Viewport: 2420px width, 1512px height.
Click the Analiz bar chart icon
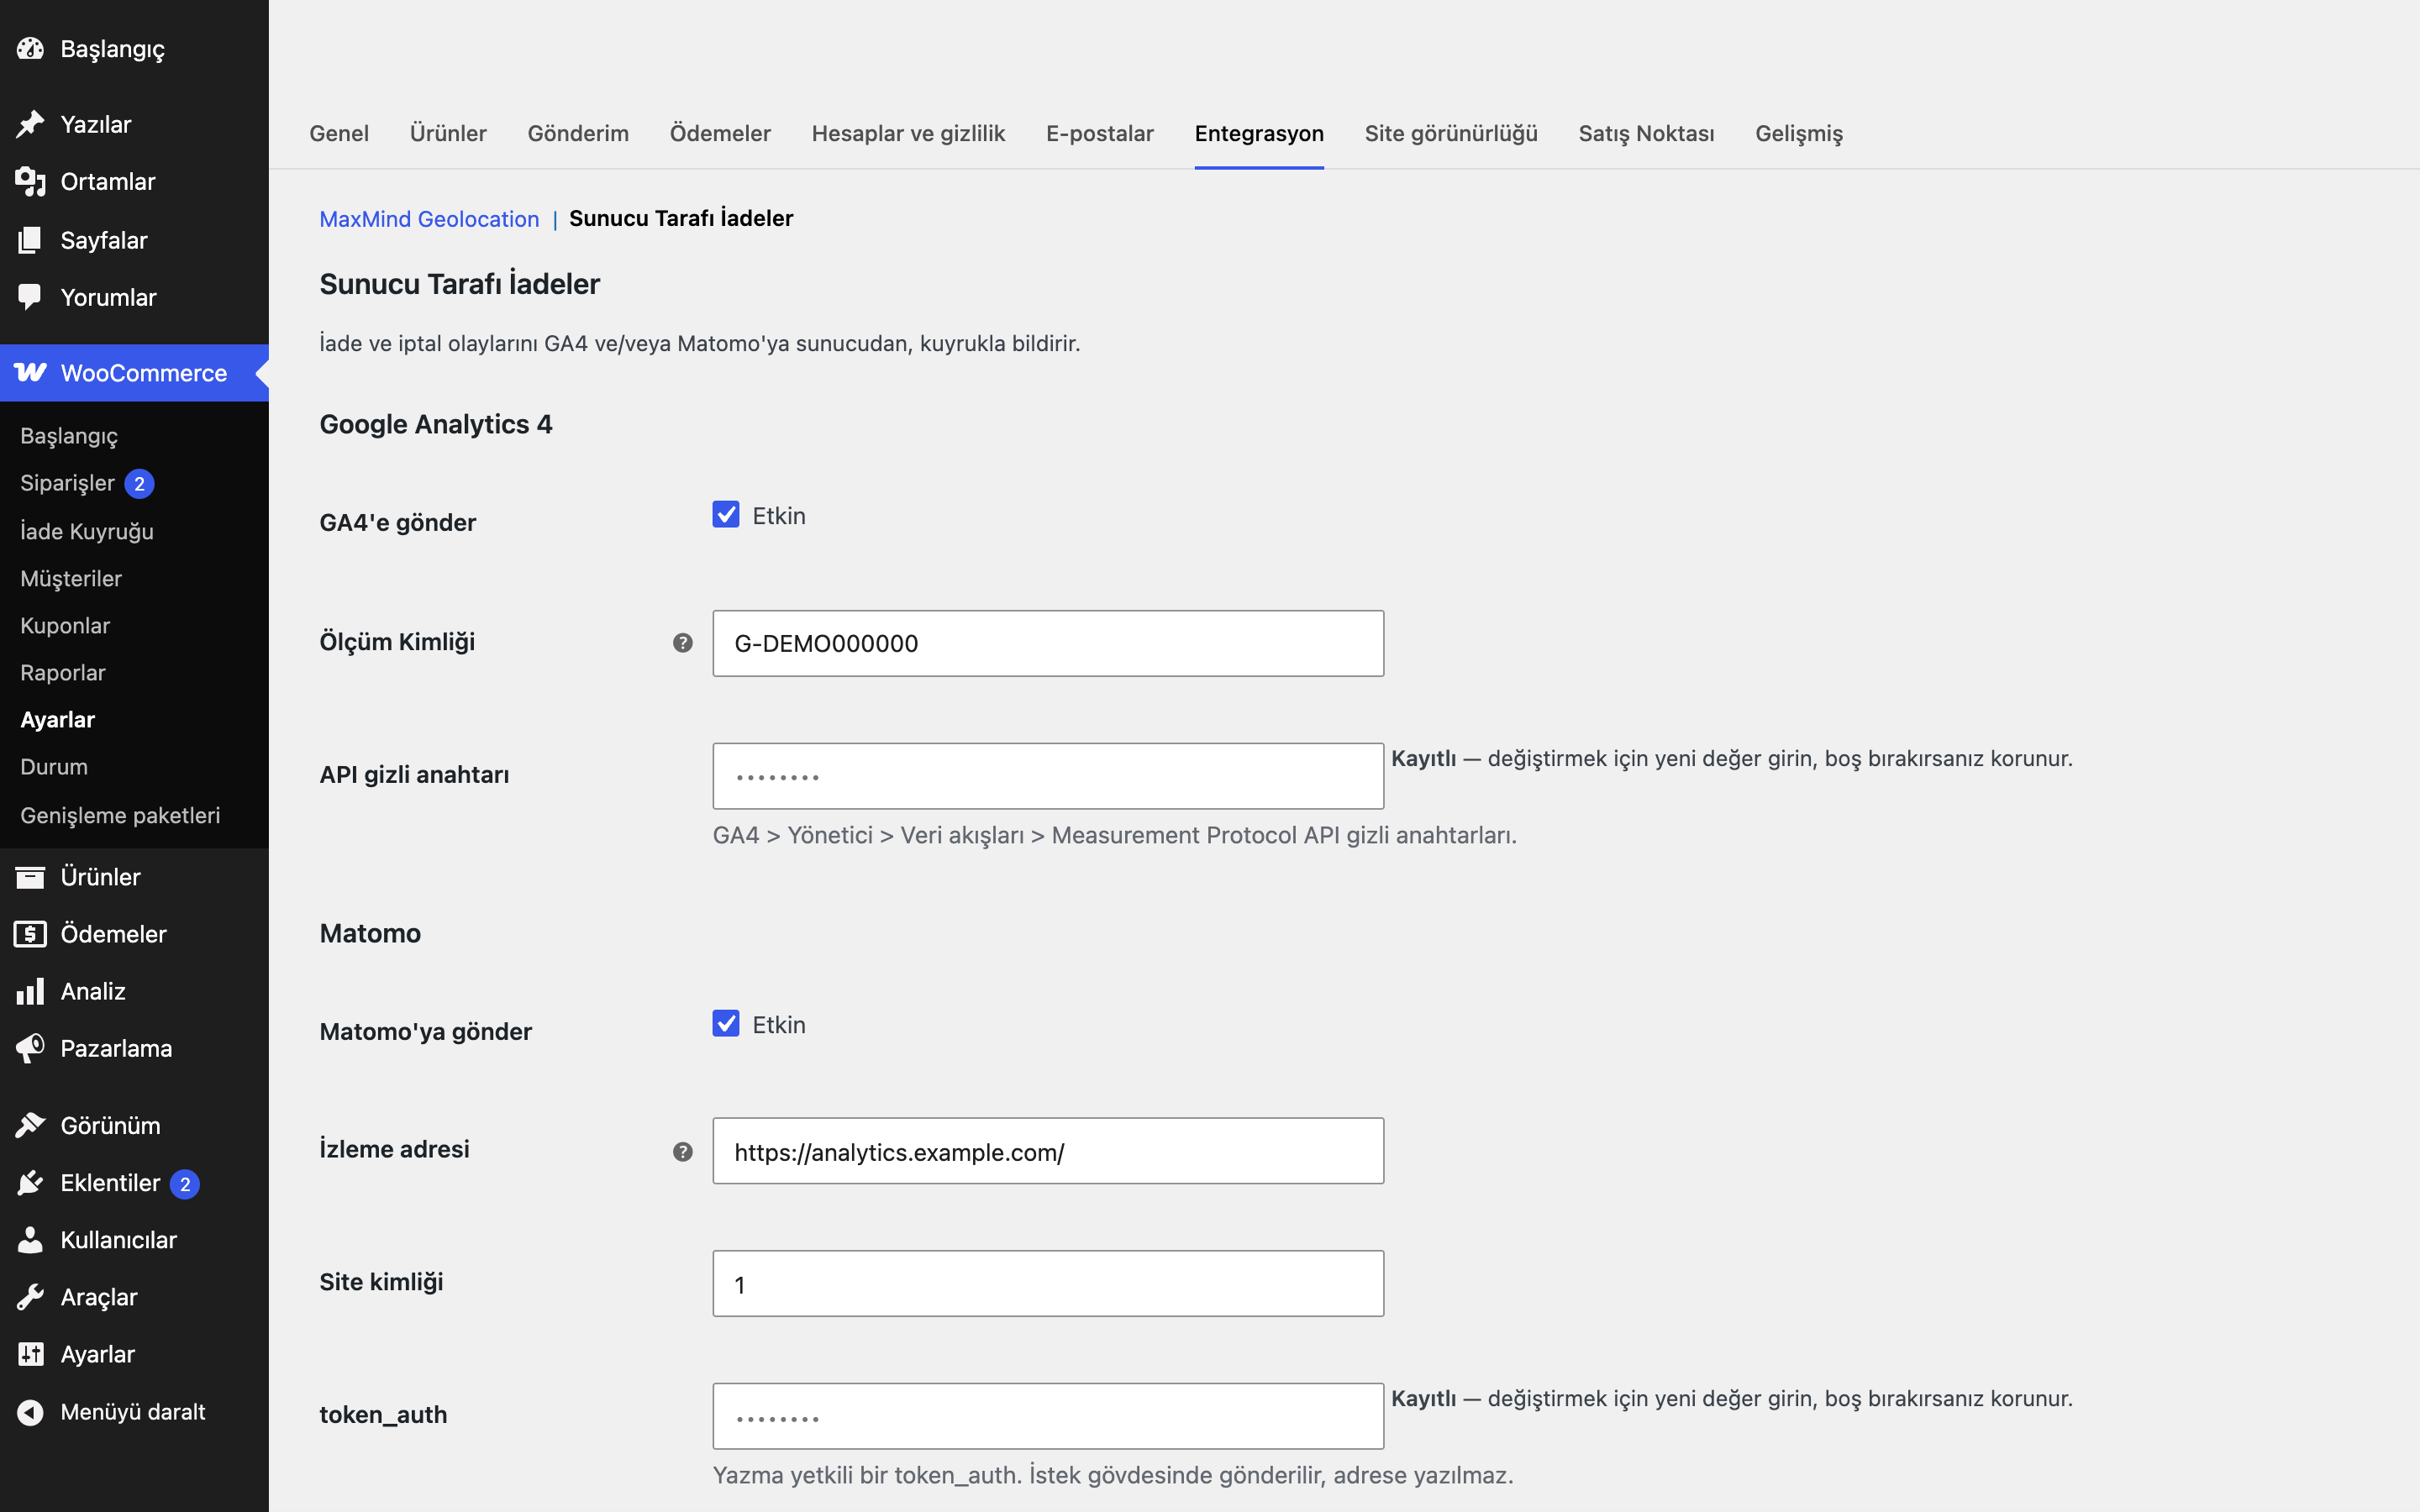click(x=30, y=991)
